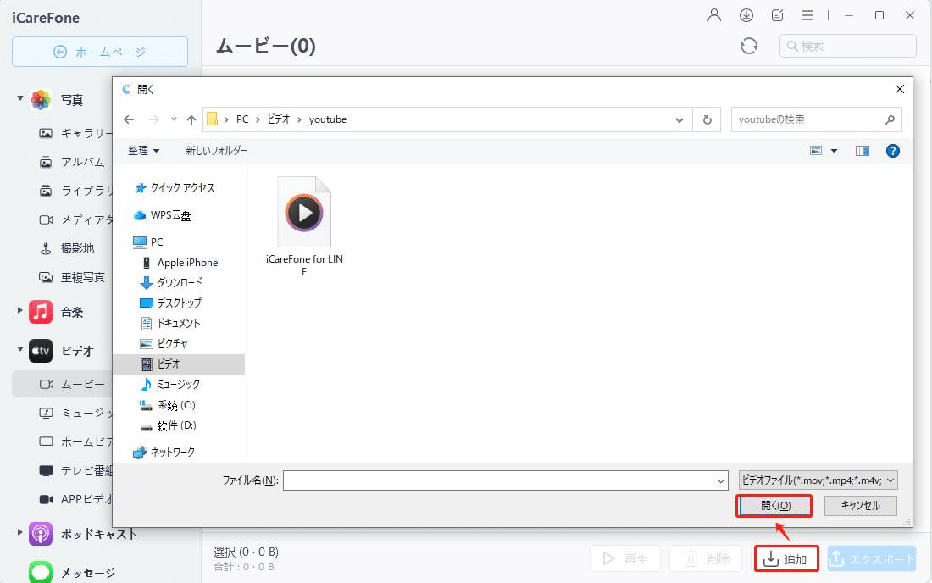Click キャンセル in the file dialog
The image size is (932, 583).
coord(860,506)
